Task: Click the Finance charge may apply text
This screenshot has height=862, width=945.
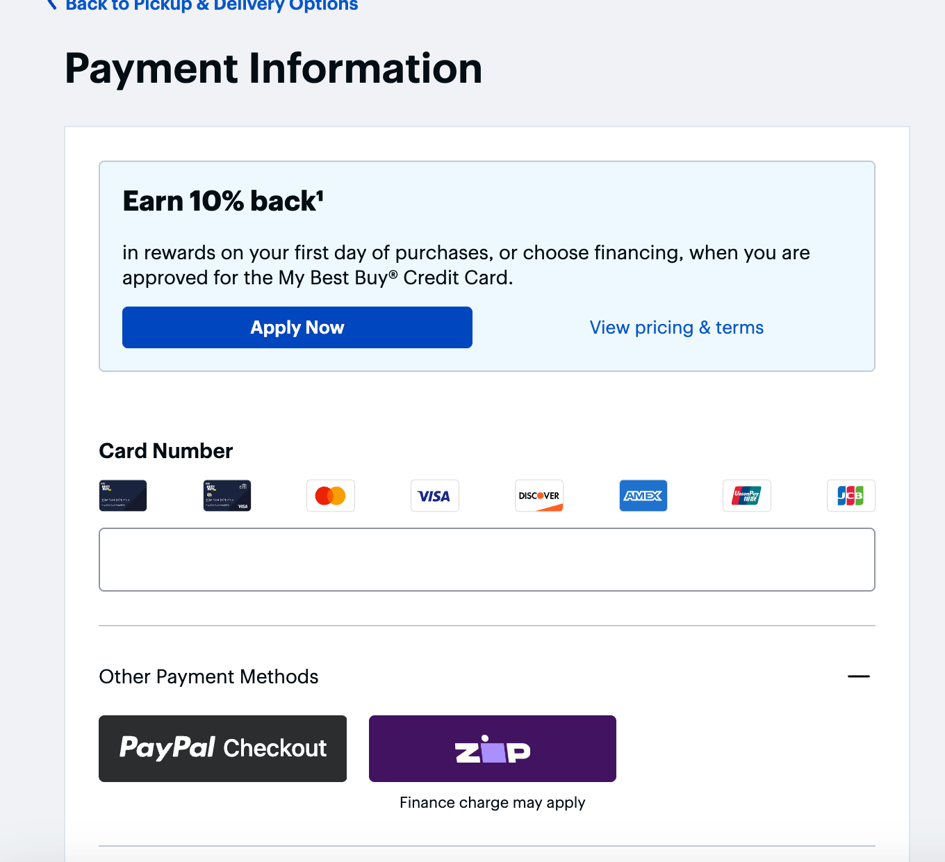Action: click(x=492, y=802)
